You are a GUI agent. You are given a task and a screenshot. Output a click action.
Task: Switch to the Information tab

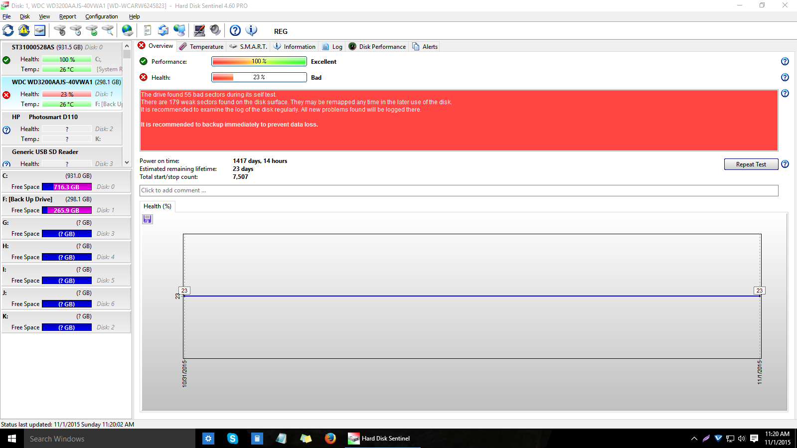point(295,47)
